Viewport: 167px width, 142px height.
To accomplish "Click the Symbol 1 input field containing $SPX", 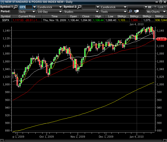I will tap(25, 7).
